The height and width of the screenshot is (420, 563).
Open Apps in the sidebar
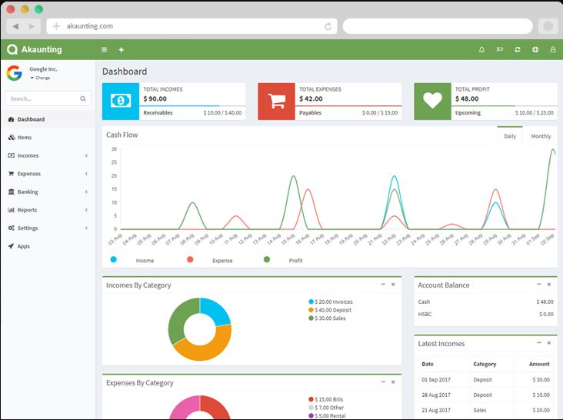click(x=48, y=246)
